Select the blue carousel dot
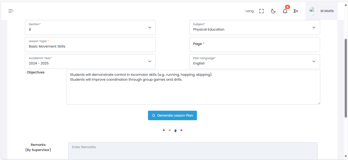Image resolution: width=348 pixels, height=160 pixels. click(x=175, y=130)
